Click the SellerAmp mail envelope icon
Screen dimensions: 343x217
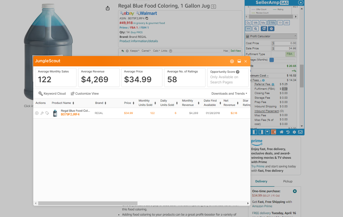(x=300, y=132)
